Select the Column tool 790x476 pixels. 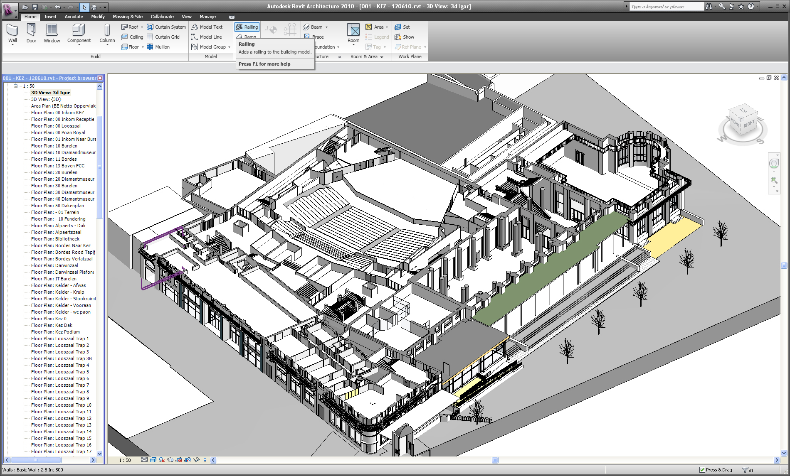click(x=107, y=33)
